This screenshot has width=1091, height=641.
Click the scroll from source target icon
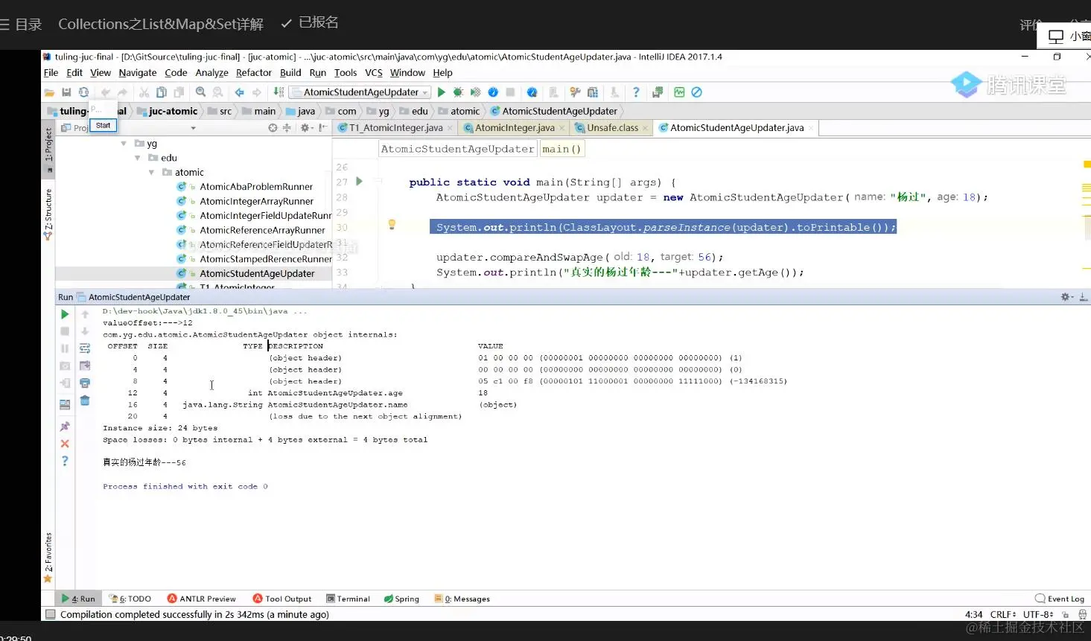[x=273, y=128]
